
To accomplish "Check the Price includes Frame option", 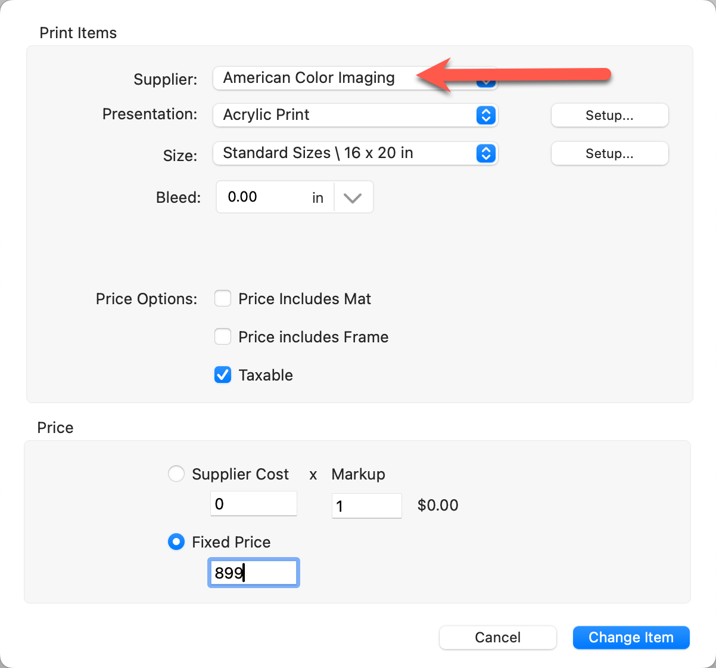I will click(x=223, y=337).
